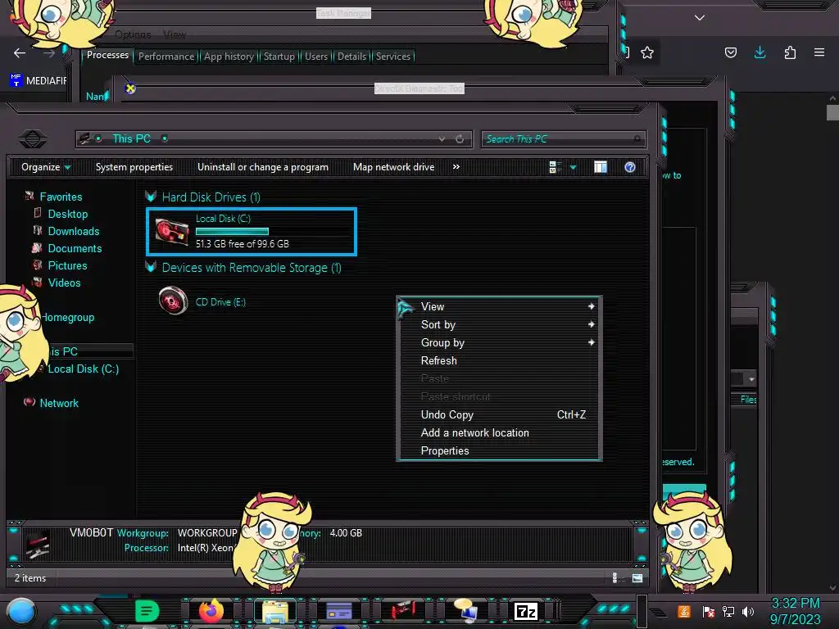The height and width of the screenshot is (629, 839).
Task: Select the CD Drive (E:) icon
Action: pyautogui.click(x=173, y=300)
